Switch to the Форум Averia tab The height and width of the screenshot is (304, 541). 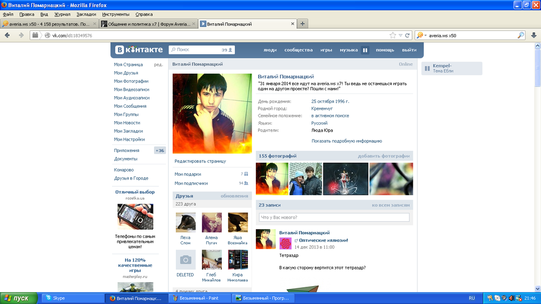148,24
